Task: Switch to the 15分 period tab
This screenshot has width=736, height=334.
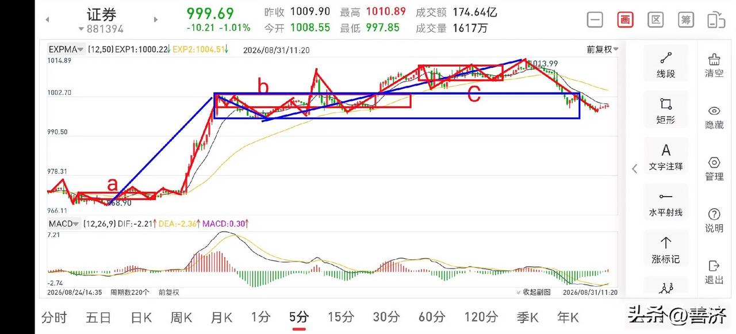Action: 340,317
